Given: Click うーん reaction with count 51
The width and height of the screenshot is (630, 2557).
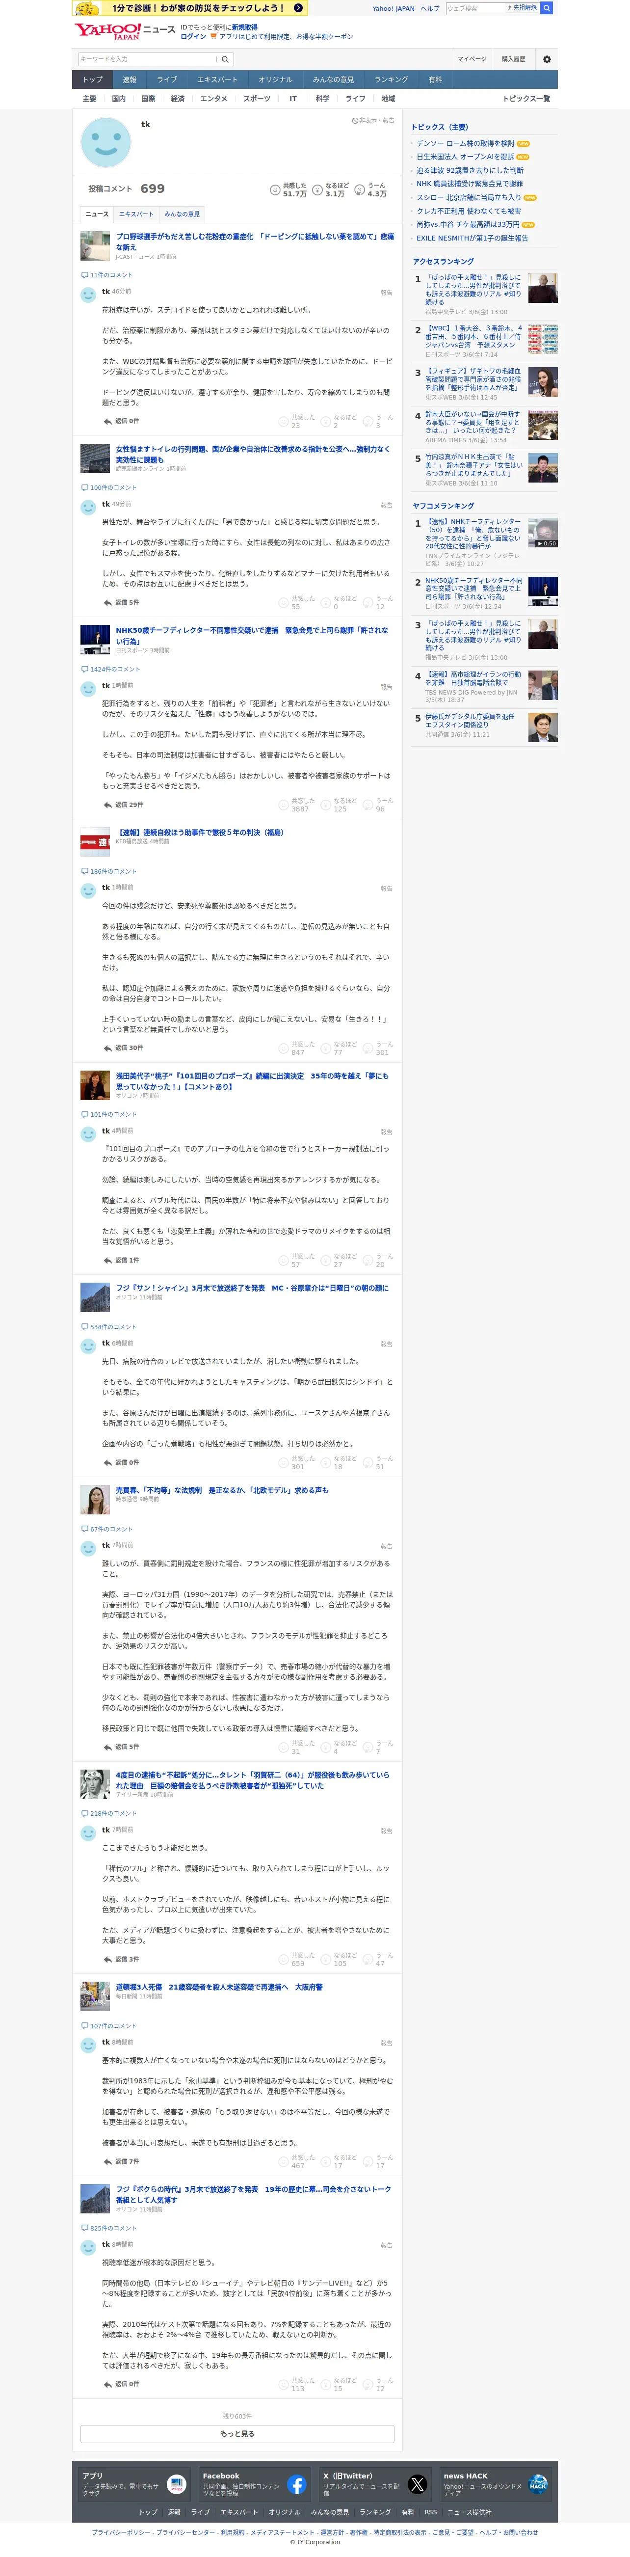Looking at the screenshot, I should [378, 1462].
